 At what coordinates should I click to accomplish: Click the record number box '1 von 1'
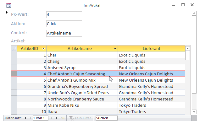41,118
